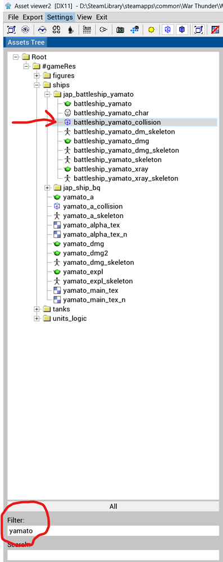Toggle the solid blue cube toolbar button
This screenshot has width=223, height=562.
(182, 30)
